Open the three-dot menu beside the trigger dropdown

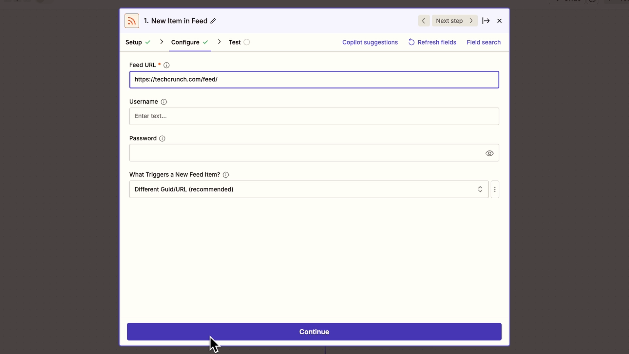495,189
